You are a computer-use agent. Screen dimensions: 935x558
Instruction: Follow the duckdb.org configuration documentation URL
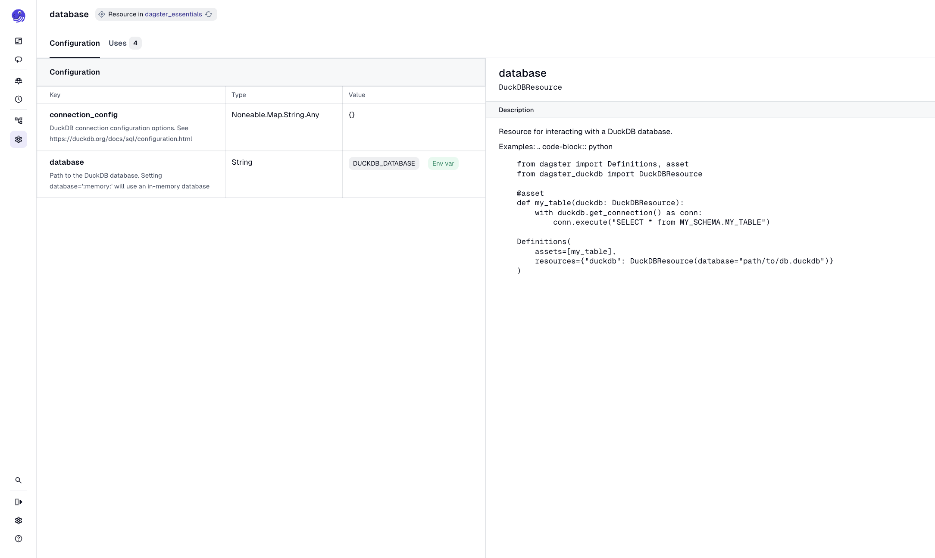tap(121, 139)
